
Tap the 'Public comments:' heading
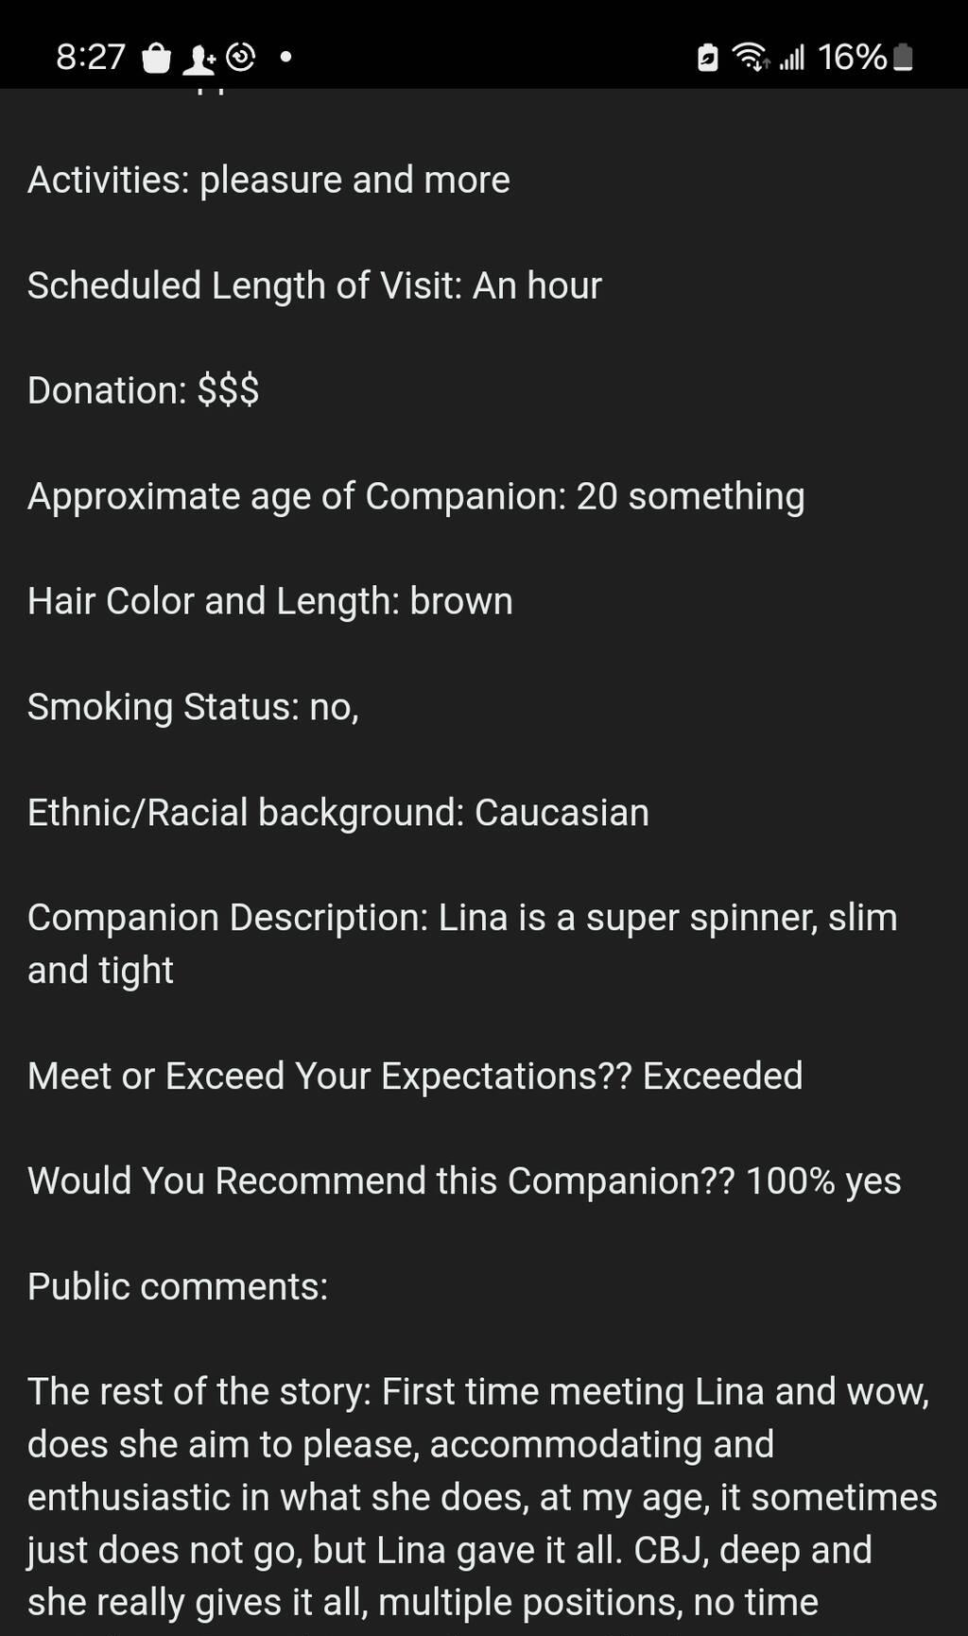click(x=178, y=1286)
